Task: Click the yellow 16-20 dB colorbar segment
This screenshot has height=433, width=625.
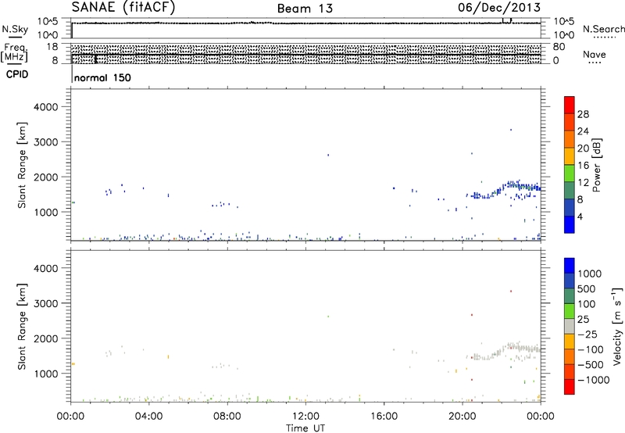Action: pos(570,156)
